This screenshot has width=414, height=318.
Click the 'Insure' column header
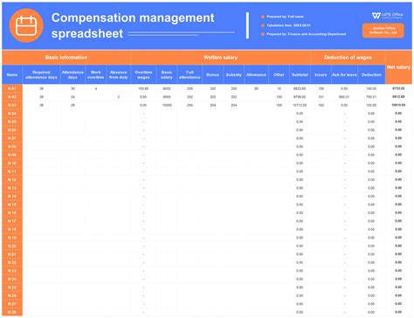tap(321, 75)
